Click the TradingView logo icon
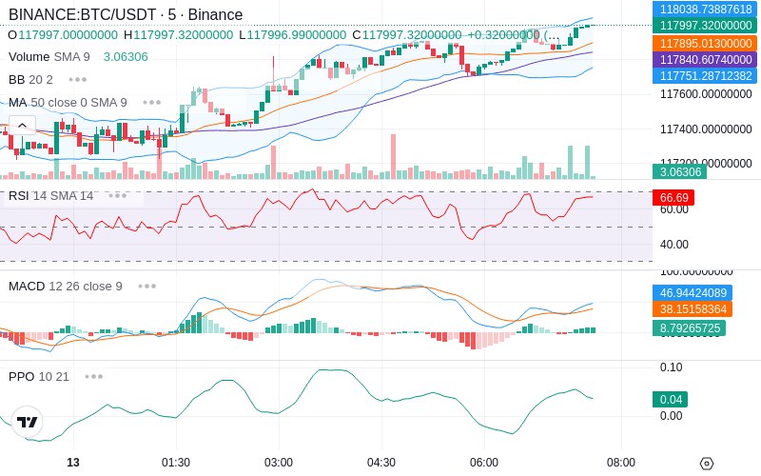This screenshot has height=476, width=761. point(28,422)
